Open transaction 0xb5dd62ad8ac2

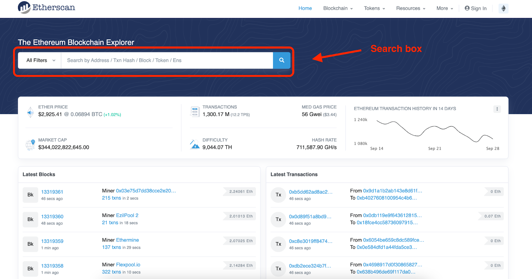click(311, 192)
